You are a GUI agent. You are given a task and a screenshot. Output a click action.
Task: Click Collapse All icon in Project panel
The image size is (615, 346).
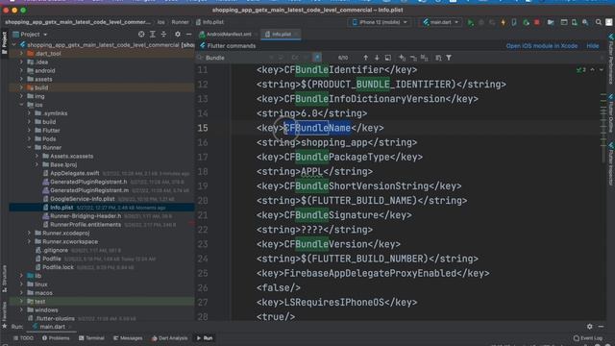163,35
